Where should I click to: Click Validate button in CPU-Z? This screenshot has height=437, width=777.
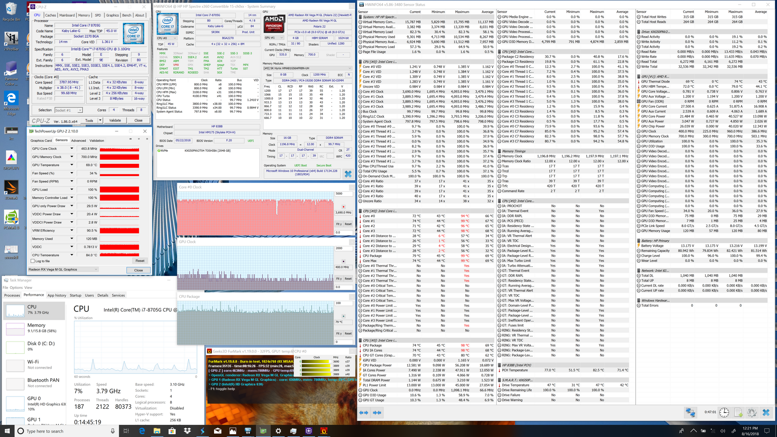(x=115, y=121)
